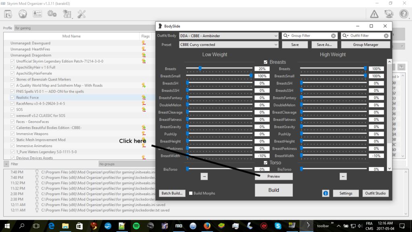Click the Skype icon in the taskbar
This screenshot has width=412, height=232.
(278, 226)
